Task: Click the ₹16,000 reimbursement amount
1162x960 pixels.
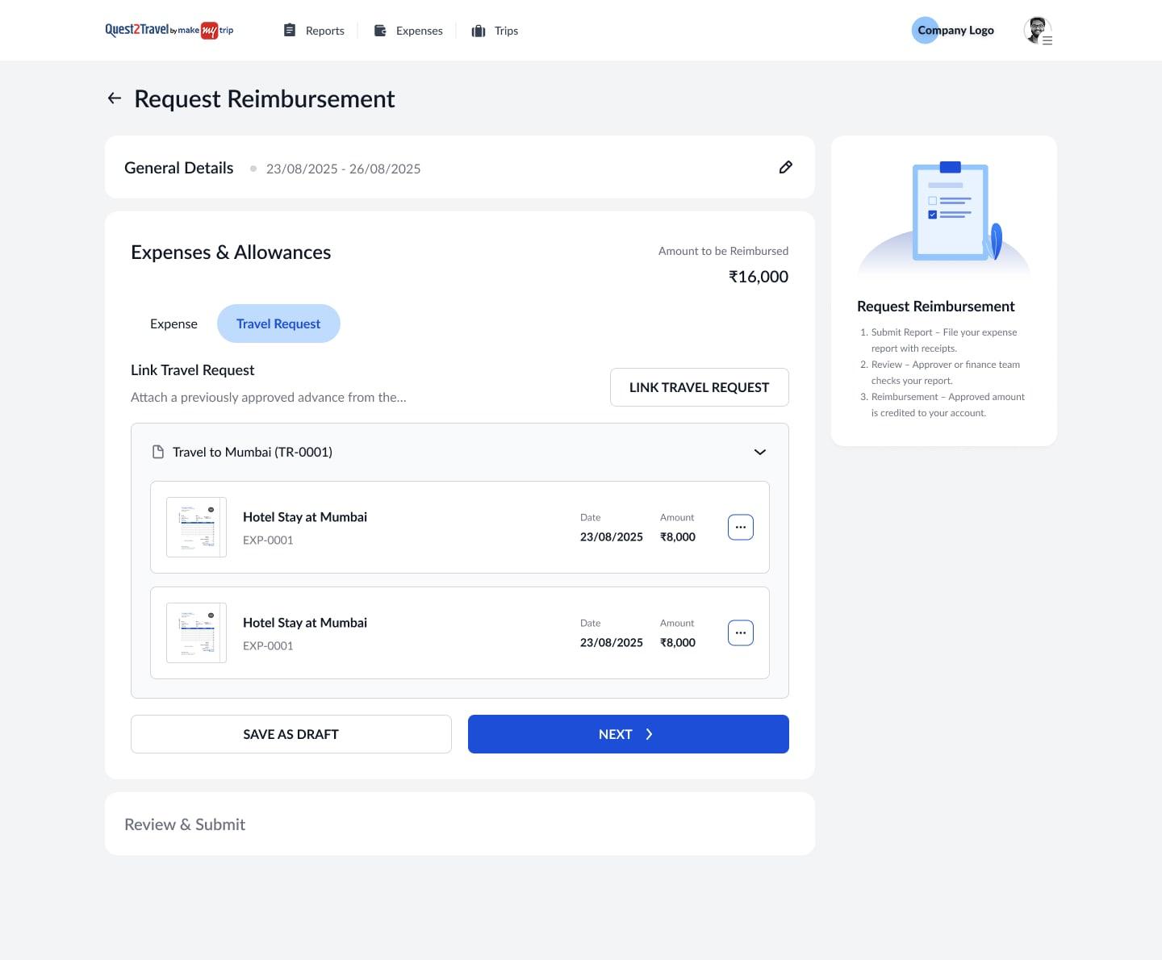Action: tap(759, 277)
